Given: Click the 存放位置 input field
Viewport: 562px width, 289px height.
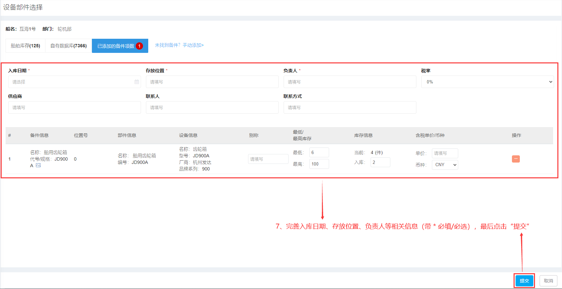Looking at the screenshot, I should tap(212, 82).
